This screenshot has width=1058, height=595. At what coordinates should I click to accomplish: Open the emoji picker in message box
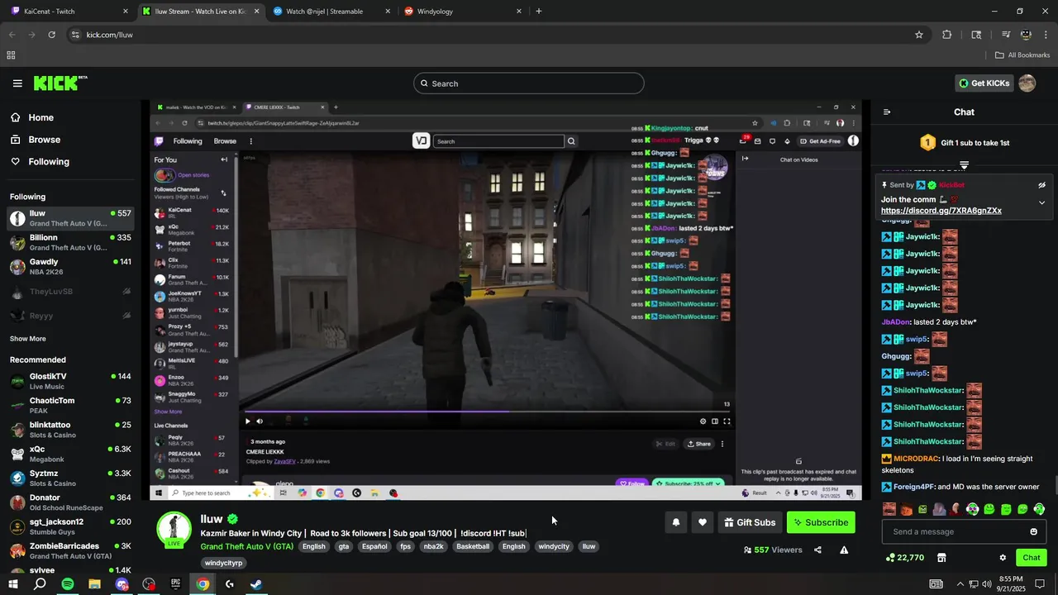(x=1033, y=531)
